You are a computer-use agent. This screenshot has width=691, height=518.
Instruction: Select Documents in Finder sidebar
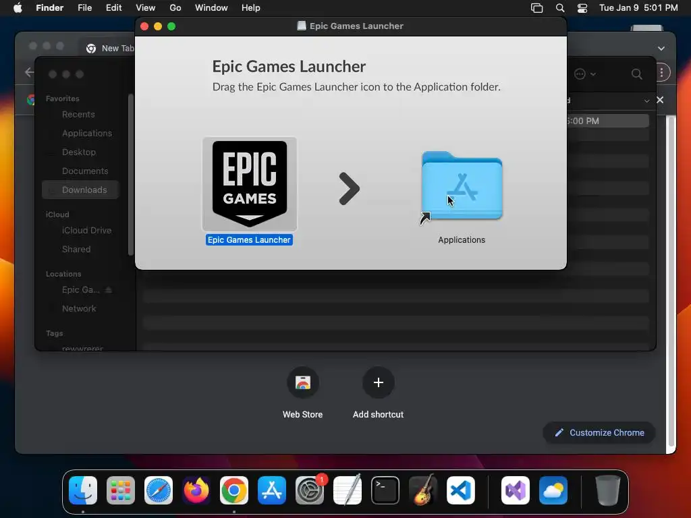[x=85, y=171]
